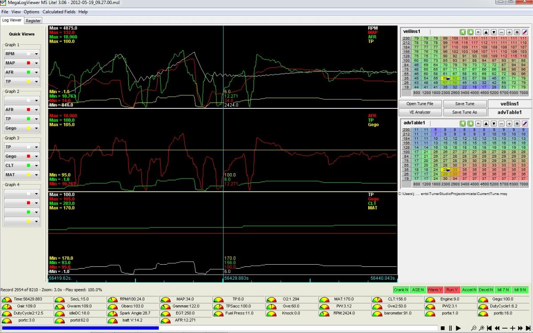Pause the log playback

pyautogui.click(x=450, y=328)
